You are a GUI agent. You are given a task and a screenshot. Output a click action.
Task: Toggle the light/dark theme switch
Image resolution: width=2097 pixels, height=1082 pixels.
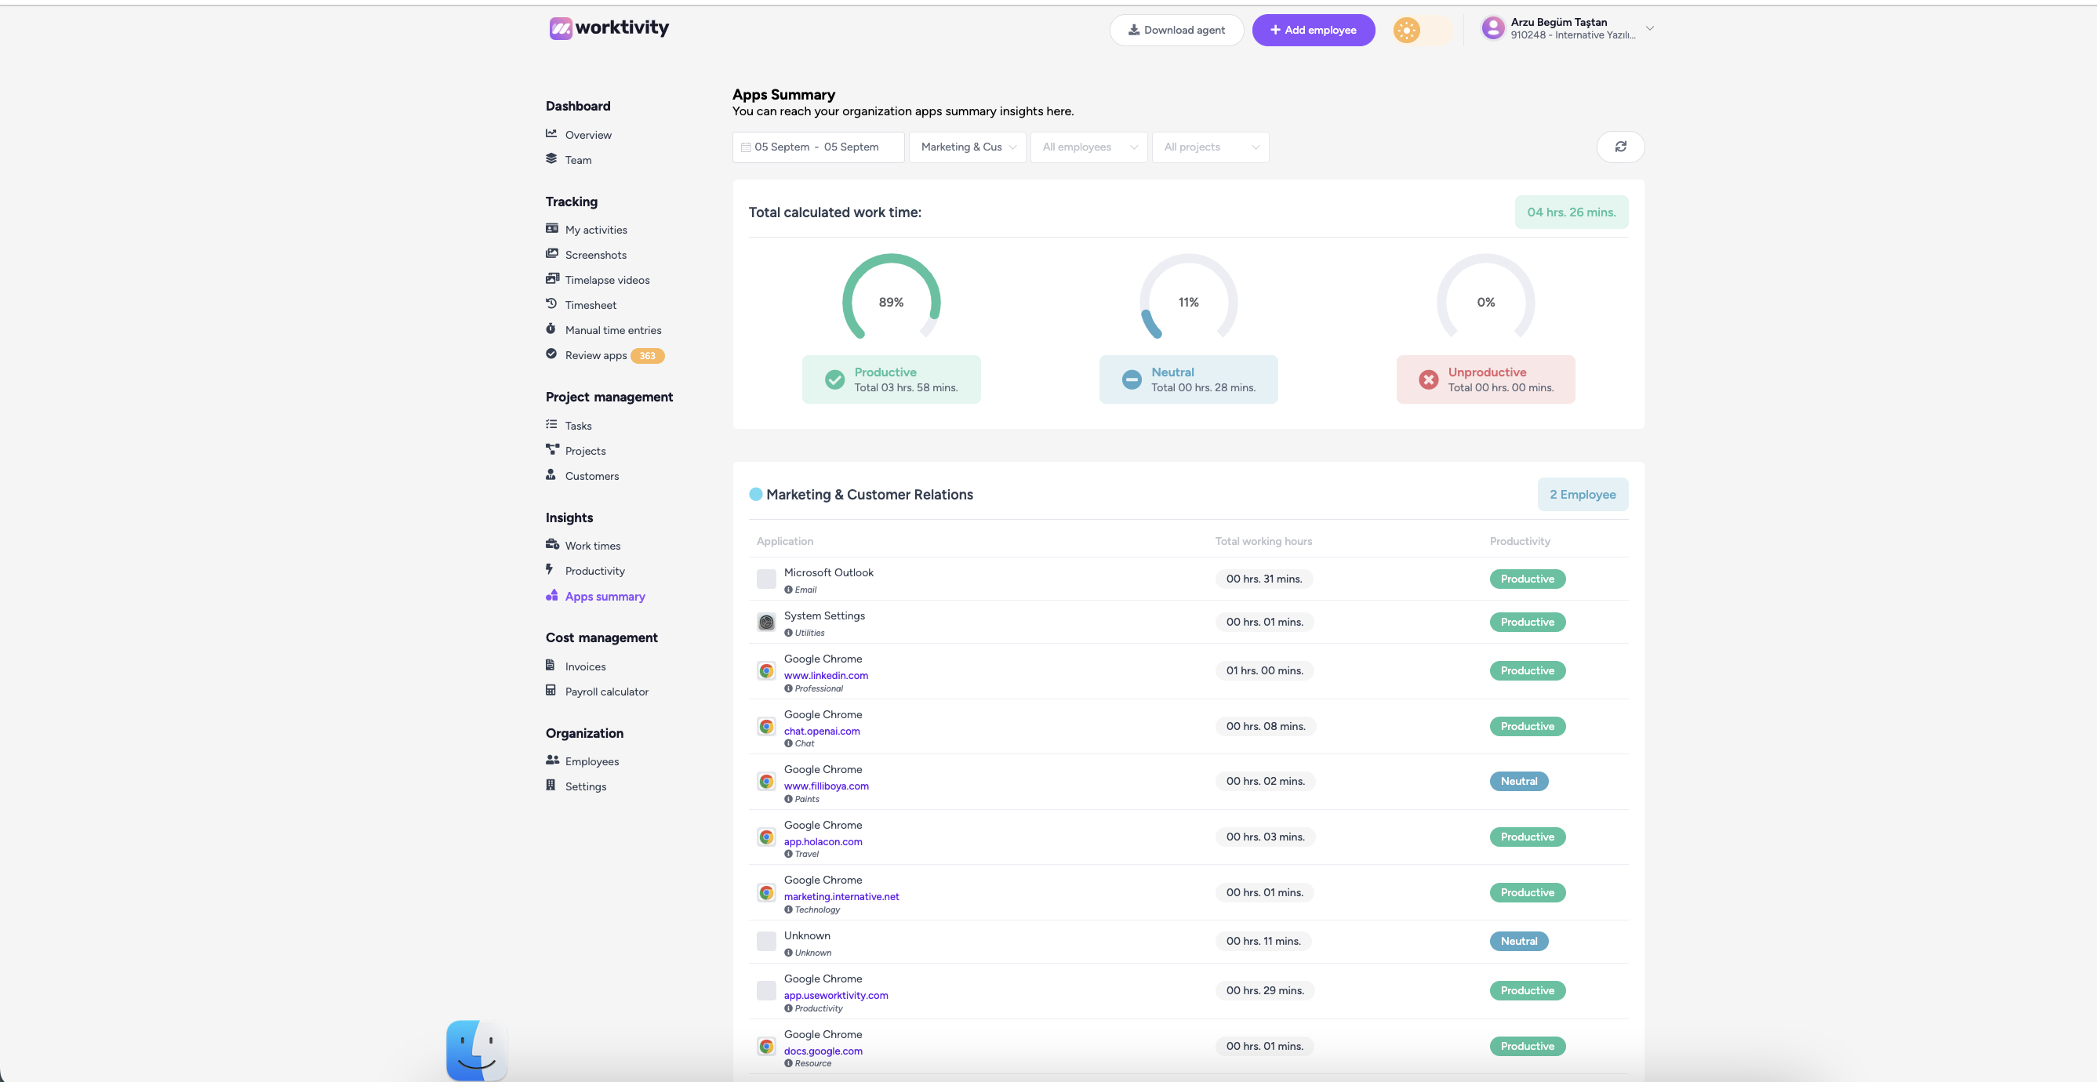point(1421,30)
